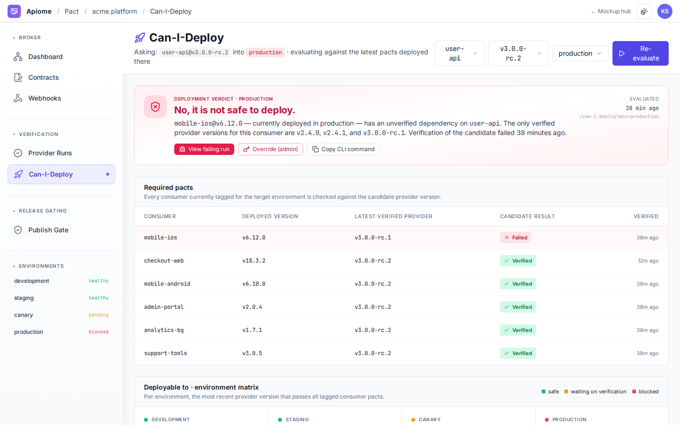Click red blocked legend swatch

click(634, 391)
